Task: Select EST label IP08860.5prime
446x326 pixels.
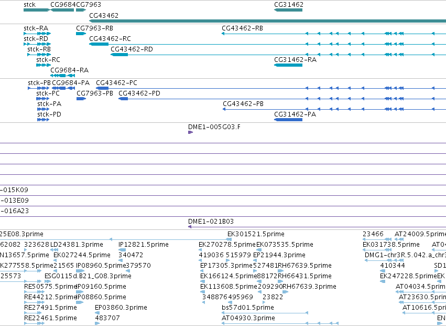Action: tap(101, 298)
